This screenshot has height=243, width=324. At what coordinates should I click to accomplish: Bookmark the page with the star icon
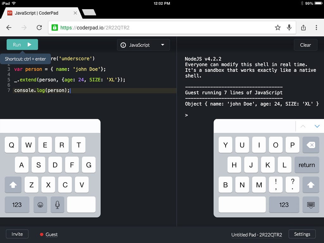pos(277,28)
